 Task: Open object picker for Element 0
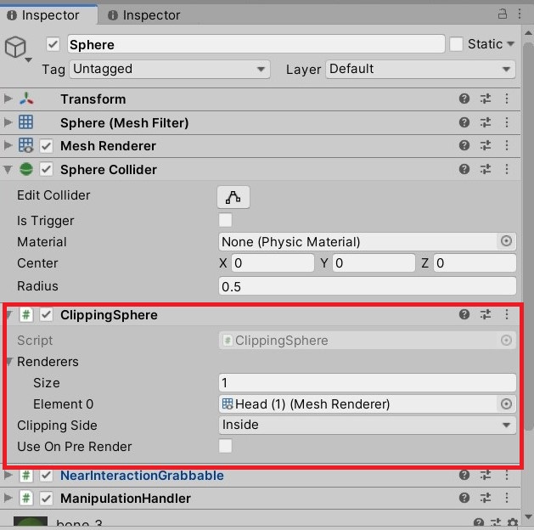506,404
